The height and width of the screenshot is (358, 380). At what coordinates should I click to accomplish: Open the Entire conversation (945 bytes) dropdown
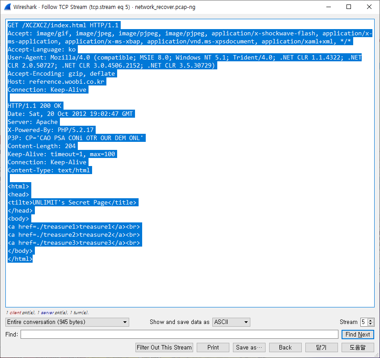click(x=67, y=322)
